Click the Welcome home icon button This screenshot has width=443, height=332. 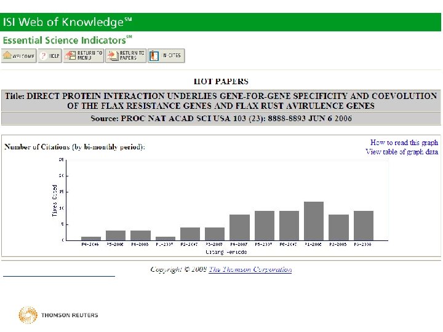coord(19,55)
